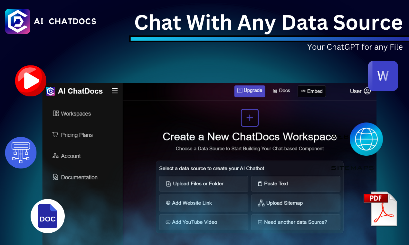
Task: Click the red PDF file icon
Action: pos(380,209)
